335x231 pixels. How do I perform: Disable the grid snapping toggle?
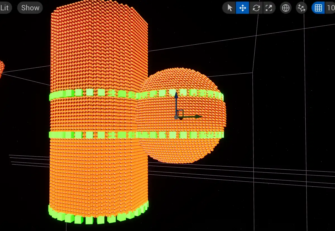(x=318, y=8)
